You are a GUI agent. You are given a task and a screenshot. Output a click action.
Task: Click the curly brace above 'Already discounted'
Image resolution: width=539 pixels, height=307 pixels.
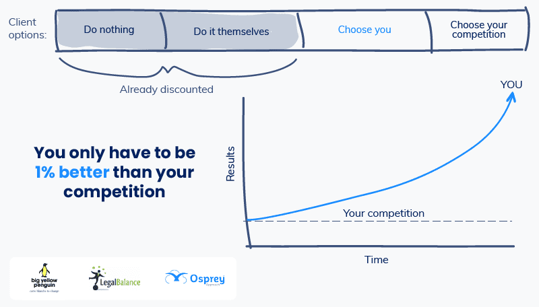pyautogui.click(x=178, y=67)
